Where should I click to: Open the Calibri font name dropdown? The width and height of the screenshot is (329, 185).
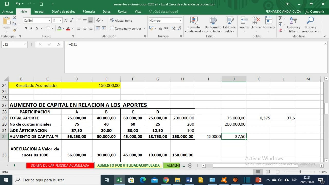coord(50,21)
